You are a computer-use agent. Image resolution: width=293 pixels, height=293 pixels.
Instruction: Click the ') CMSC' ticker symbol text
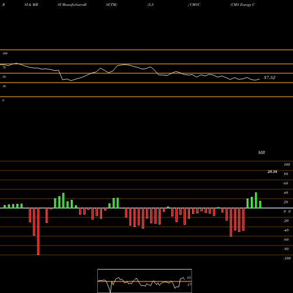[194, 5]
